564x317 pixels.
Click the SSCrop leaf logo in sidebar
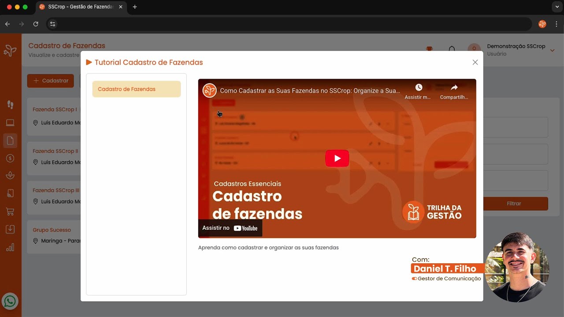coord(10,51)
